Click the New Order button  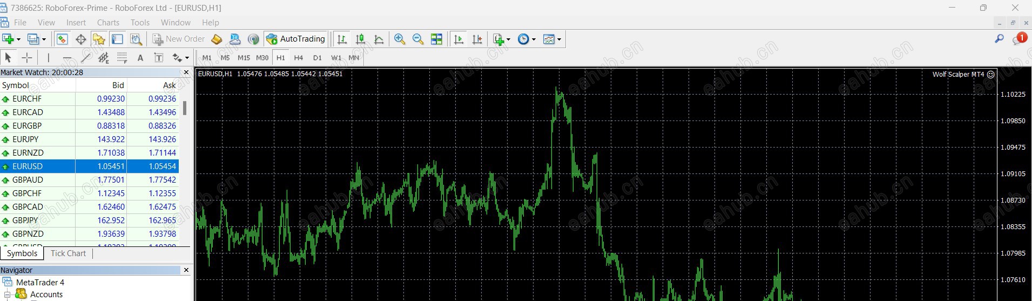coord(179,39)
